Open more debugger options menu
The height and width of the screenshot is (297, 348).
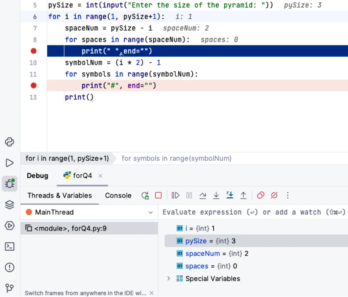pos(288,195)
